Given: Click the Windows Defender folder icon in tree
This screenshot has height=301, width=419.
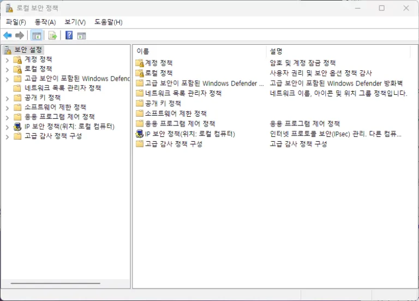Looking at the screenshot, I should [x=17, y=79].
